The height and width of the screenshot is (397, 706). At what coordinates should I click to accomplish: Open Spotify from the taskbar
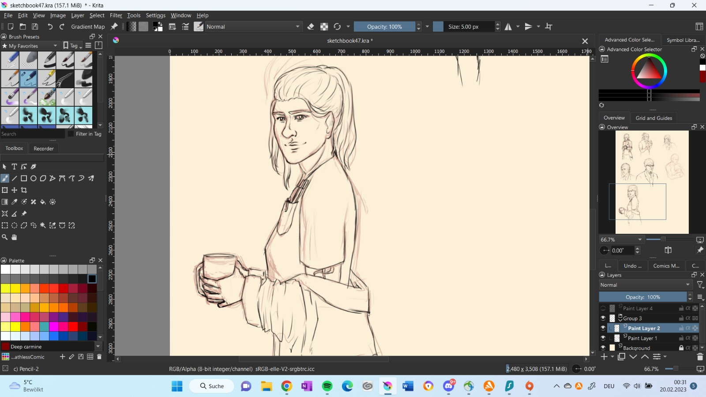(327, 386)
